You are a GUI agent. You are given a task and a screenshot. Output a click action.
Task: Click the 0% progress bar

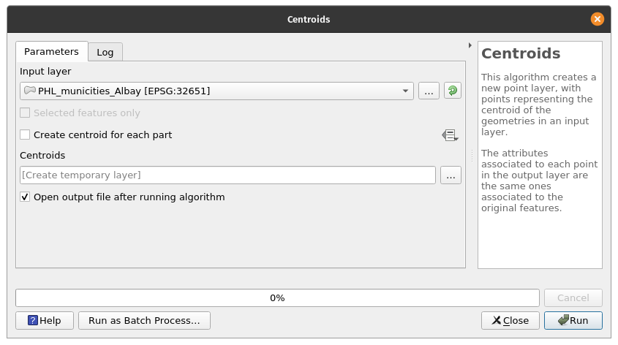point(277,298)
